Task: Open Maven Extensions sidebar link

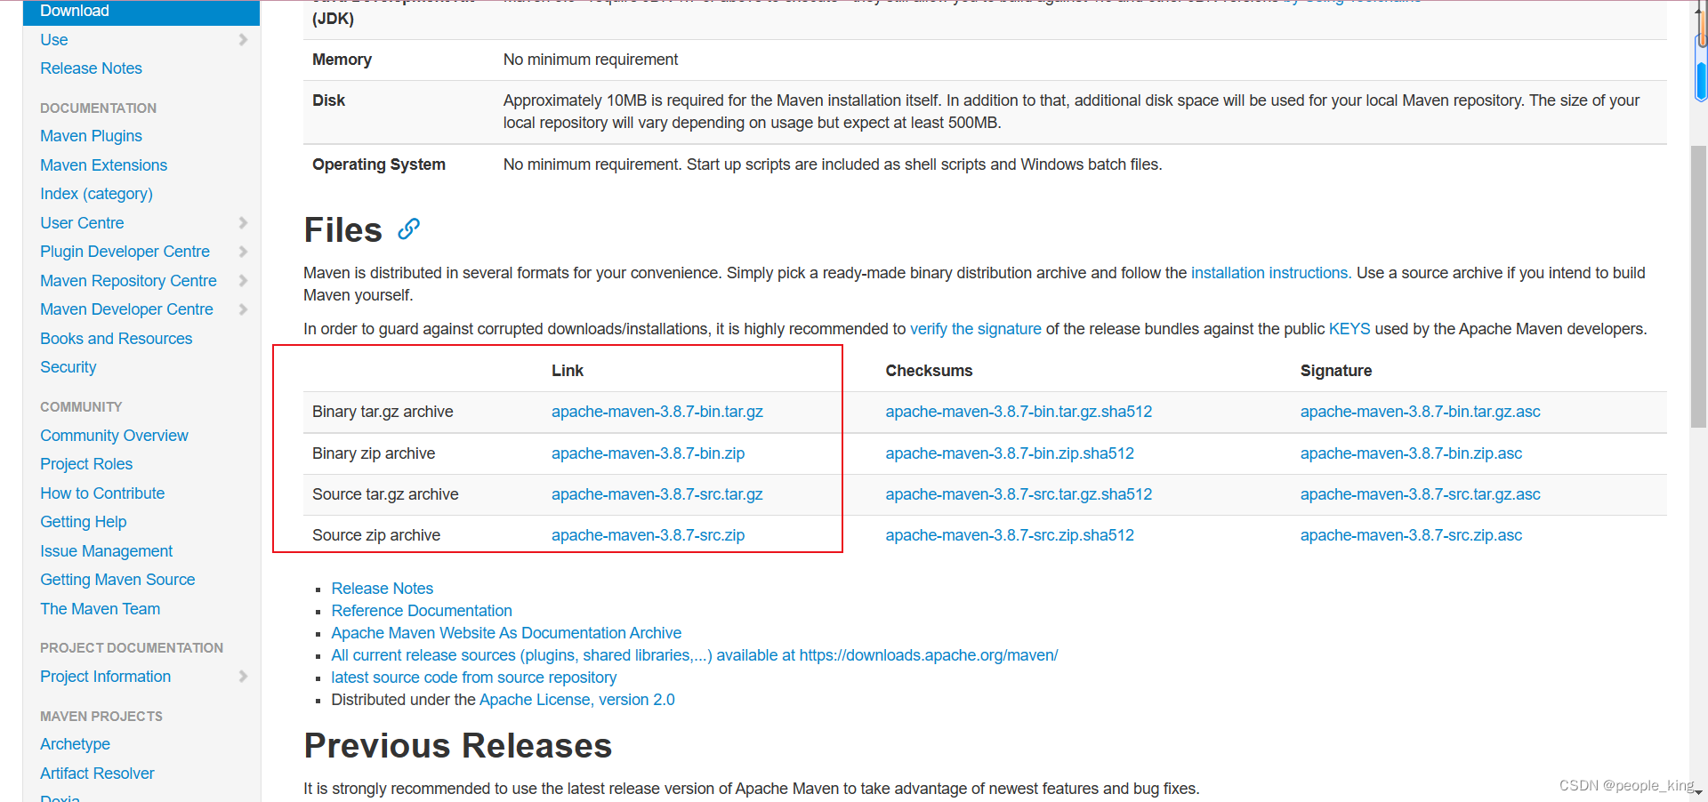Action: [x=103, y=165]
